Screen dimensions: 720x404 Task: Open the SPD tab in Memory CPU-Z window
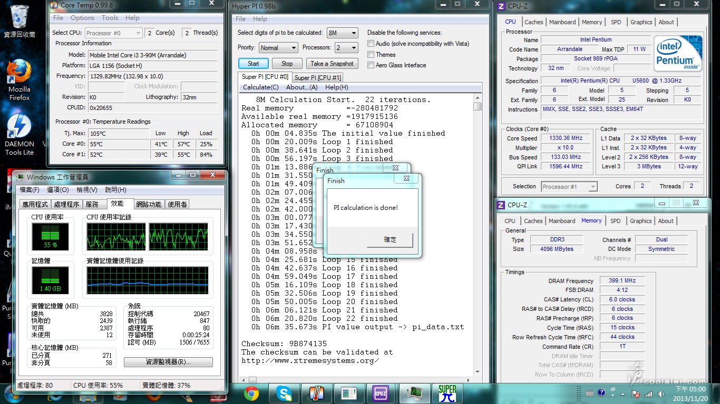615,221
